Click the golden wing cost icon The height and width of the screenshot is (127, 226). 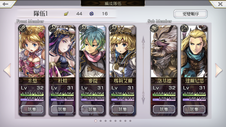pos(66,14)
